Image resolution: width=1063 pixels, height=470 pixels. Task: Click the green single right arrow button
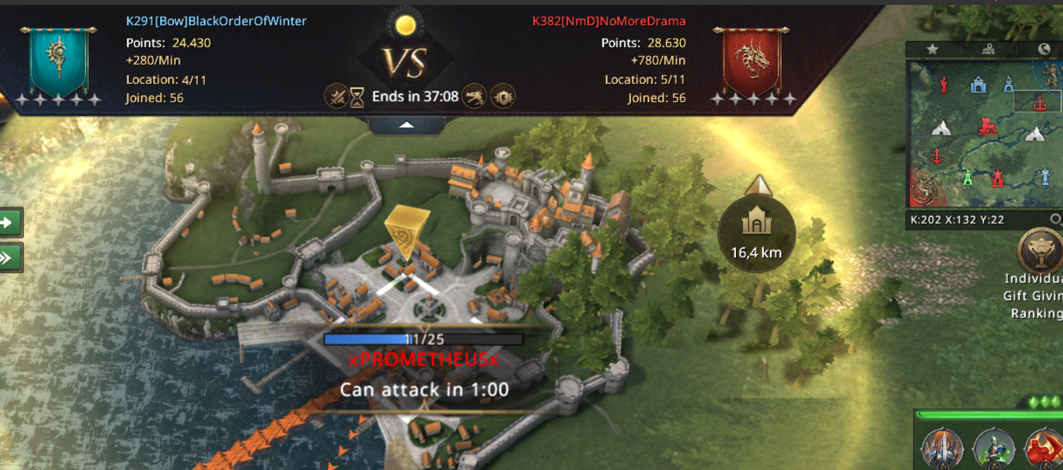(10, 223)
